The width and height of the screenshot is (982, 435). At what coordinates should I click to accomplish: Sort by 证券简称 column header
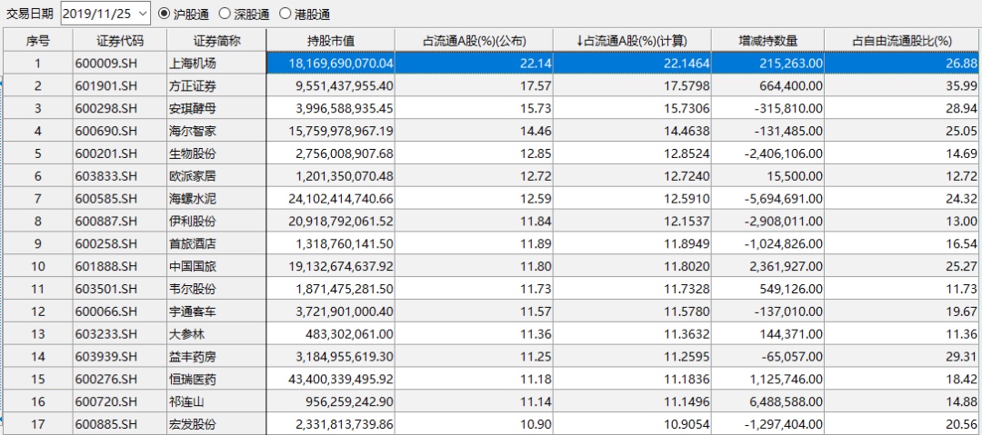click(216, 41)
